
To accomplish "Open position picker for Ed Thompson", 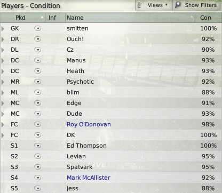I will 38,146.
